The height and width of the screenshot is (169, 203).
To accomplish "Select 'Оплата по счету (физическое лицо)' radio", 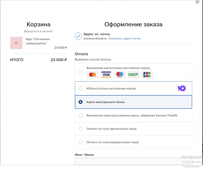I will coord(81,129).
